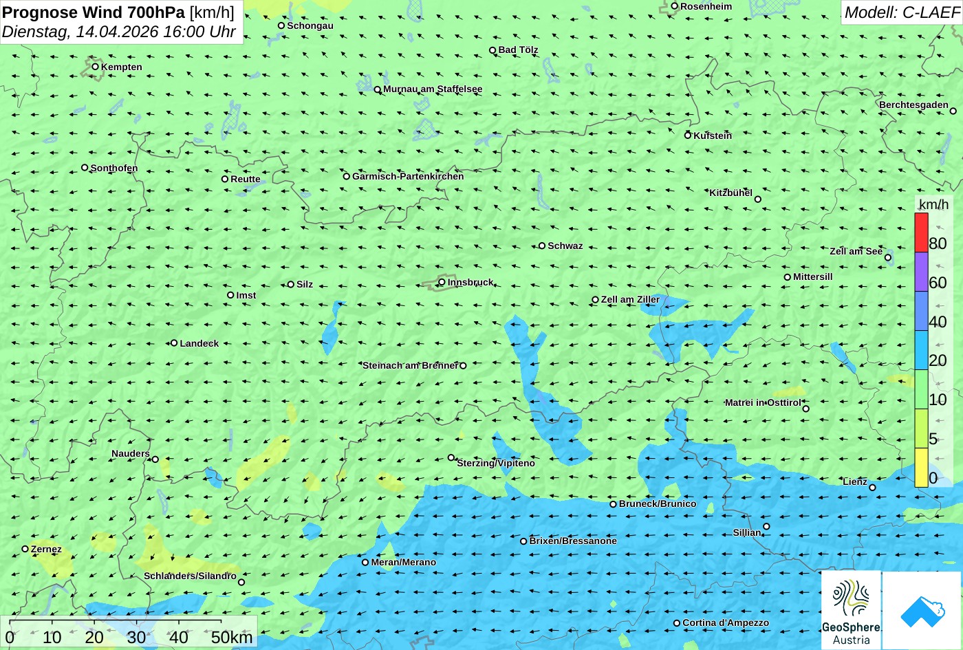This screenshot has height=650, width=963.
Task: Select the Bruneck/Brunico label
Action: tap(658, 503)
